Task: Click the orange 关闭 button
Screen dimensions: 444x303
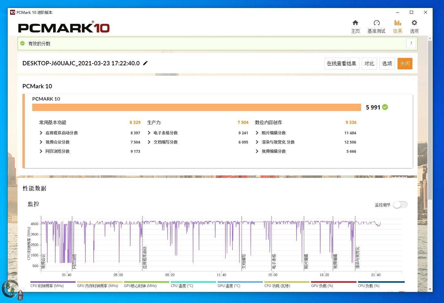Action: coord(405,63)
